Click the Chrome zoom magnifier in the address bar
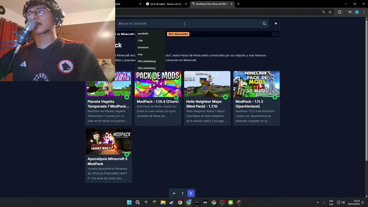 [324, 12]
